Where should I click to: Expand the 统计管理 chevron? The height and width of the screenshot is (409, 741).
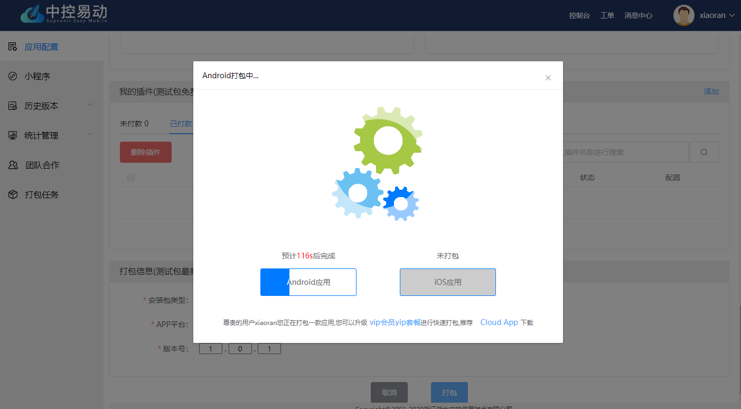pos(90,135)
